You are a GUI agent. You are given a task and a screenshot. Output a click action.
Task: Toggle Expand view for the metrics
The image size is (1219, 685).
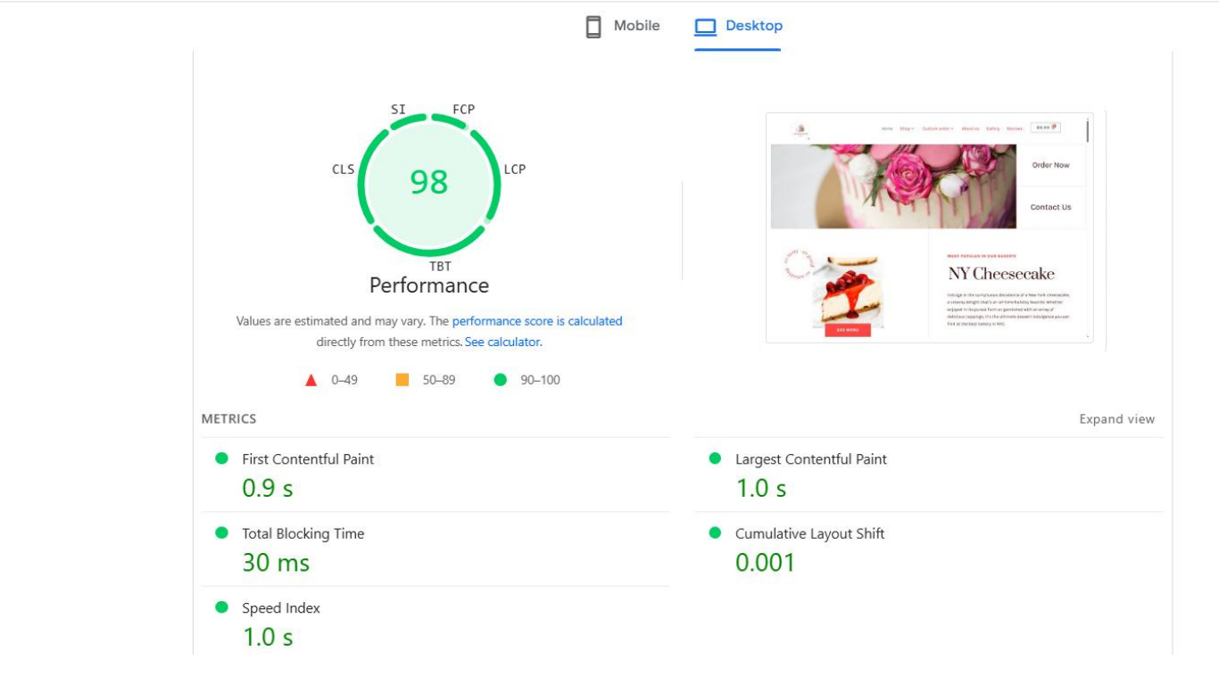[x=1116, y=419]
